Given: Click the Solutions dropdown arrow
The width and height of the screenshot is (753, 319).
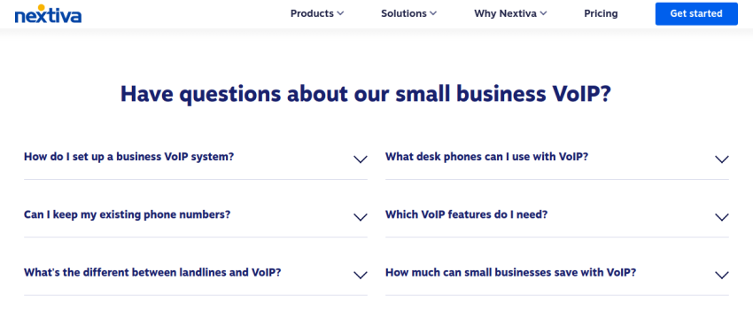Looking at the screenshot, I should pyautogui.click(x=433, y=13).
